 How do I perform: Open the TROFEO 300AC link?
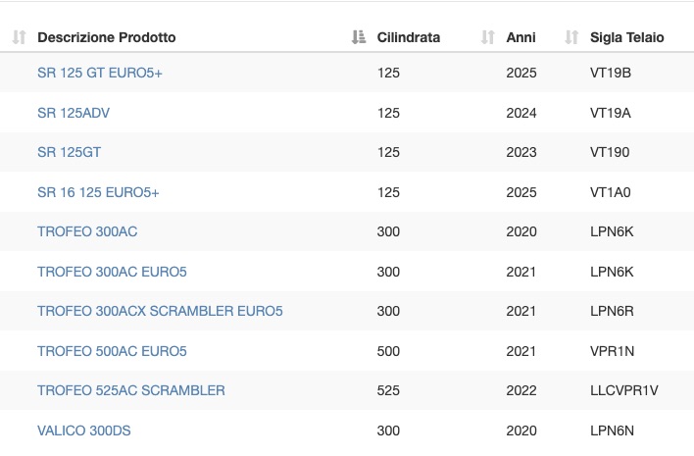point(87,231)
